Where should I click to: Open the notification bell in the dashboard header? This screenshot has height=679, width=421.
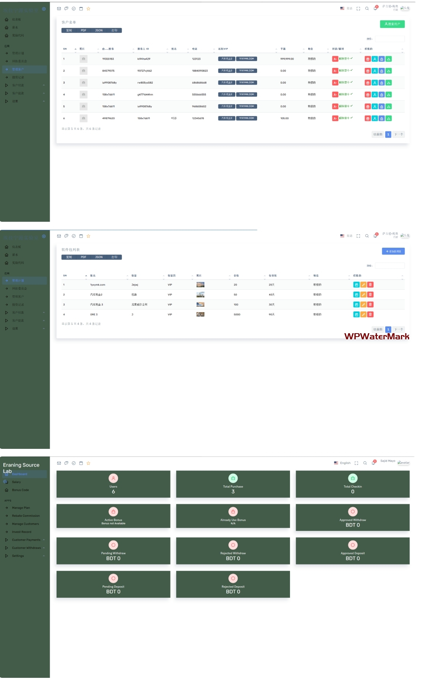tap(373, 463)
